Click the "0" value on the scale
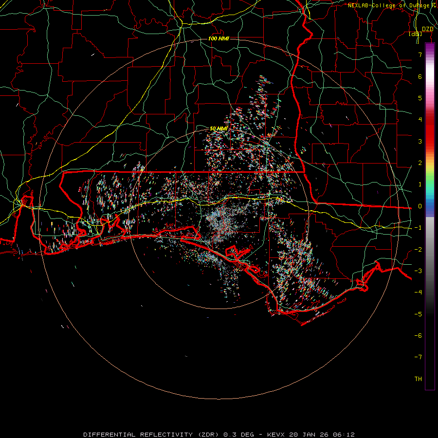 (x=420, y=206)
